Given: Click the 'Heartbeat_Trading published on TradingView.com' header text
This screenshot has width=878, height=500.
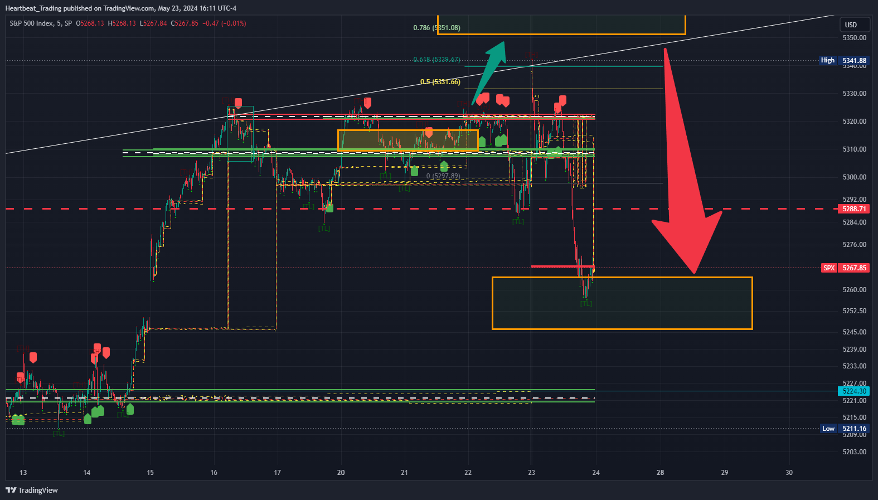Looking at the screenshot, I should pyautogui.click(x=80, y=8).
